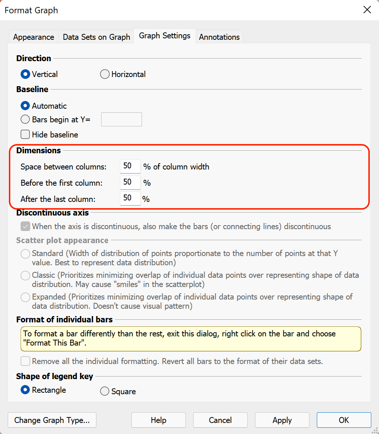379x434 pixels.
Task: Choose Automatic baseline
Action: [x=25, y=106]
